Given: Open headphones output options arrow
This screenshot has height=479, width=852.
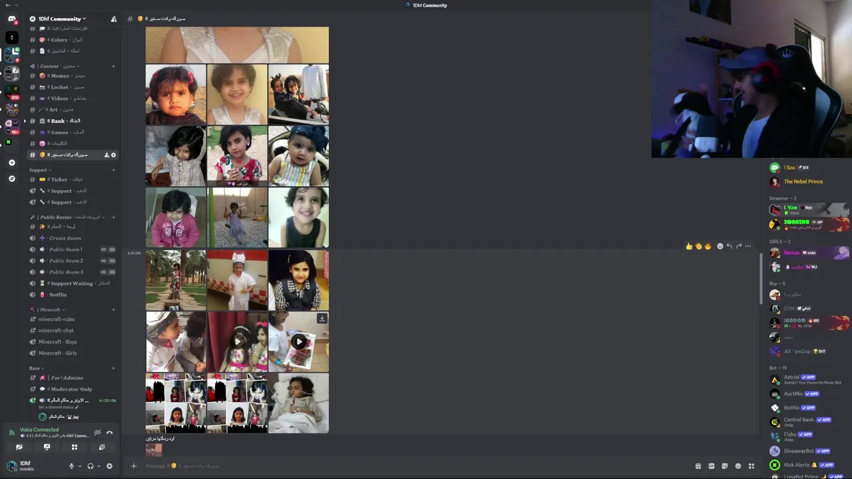Looking at the screenshot, I should (x=99, y=466).
